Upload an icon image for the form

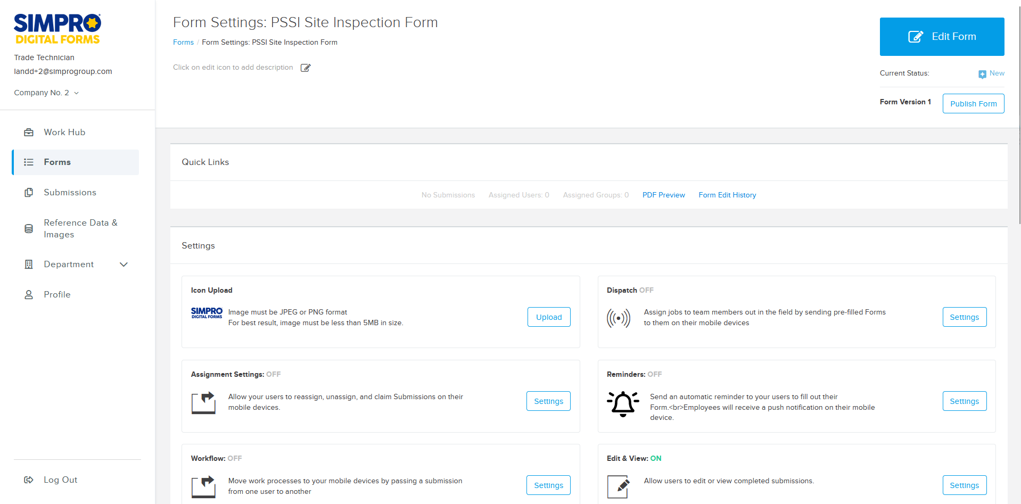coord(548,317)
